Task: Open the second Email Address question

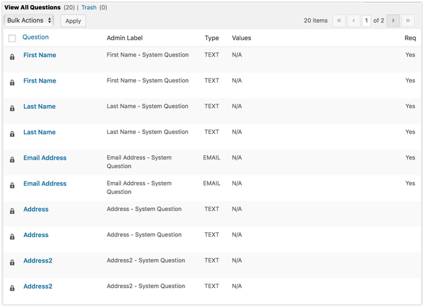Action: (x=45, y=183)
